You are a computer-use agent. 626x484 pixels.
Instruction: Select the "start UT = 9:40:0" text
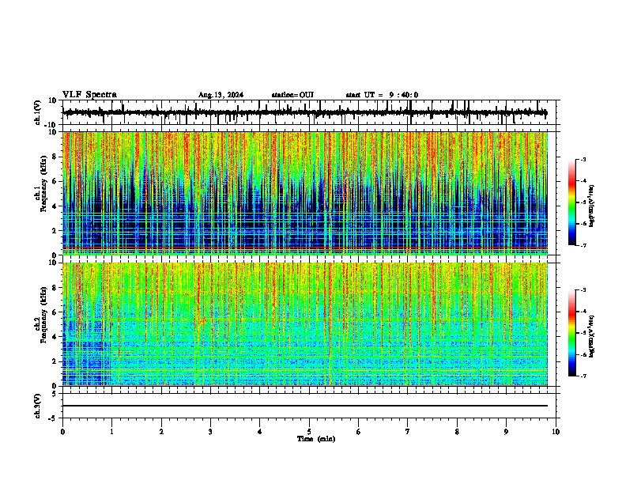coord(382,95)
